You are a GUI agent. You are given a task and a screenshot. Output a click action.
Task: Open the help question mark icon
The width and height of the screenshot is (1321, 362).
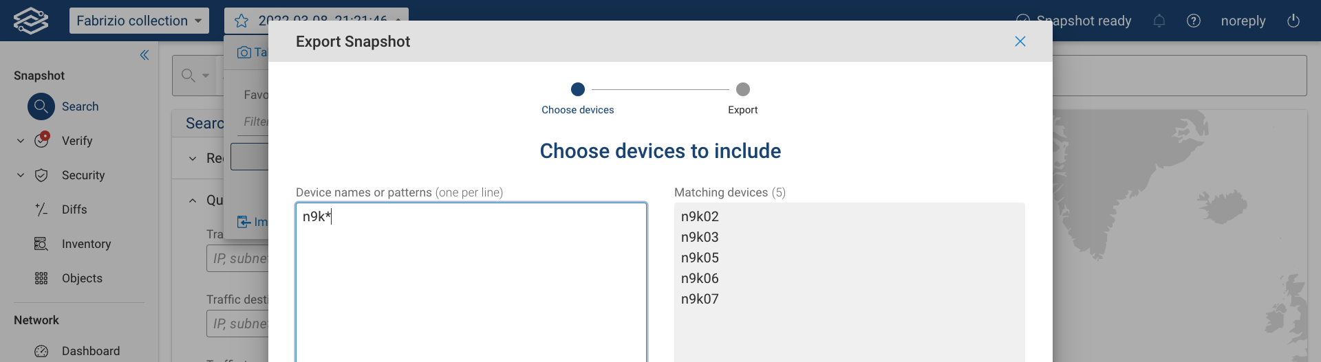1194,21
